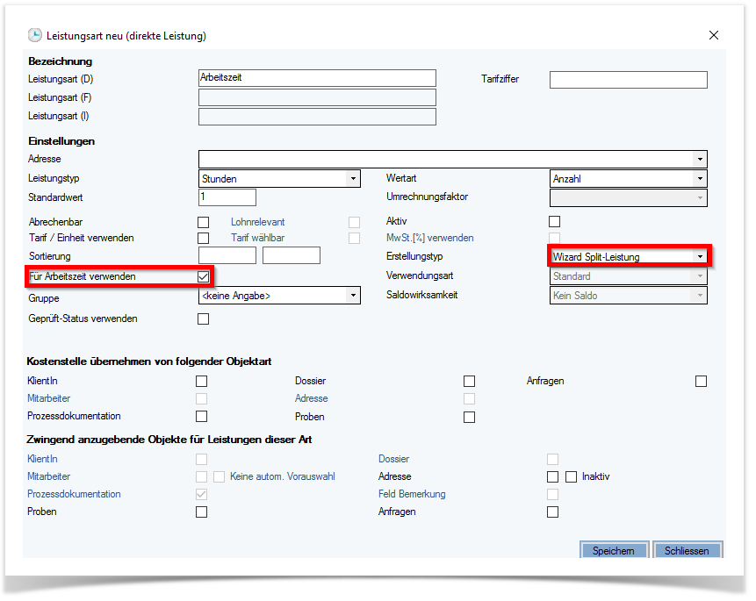Image resolution: width=756 pixels, height=601 pixels.
Task: Click the second Sortierung input field
Action: pyautogui.click(x=292, y=255)
